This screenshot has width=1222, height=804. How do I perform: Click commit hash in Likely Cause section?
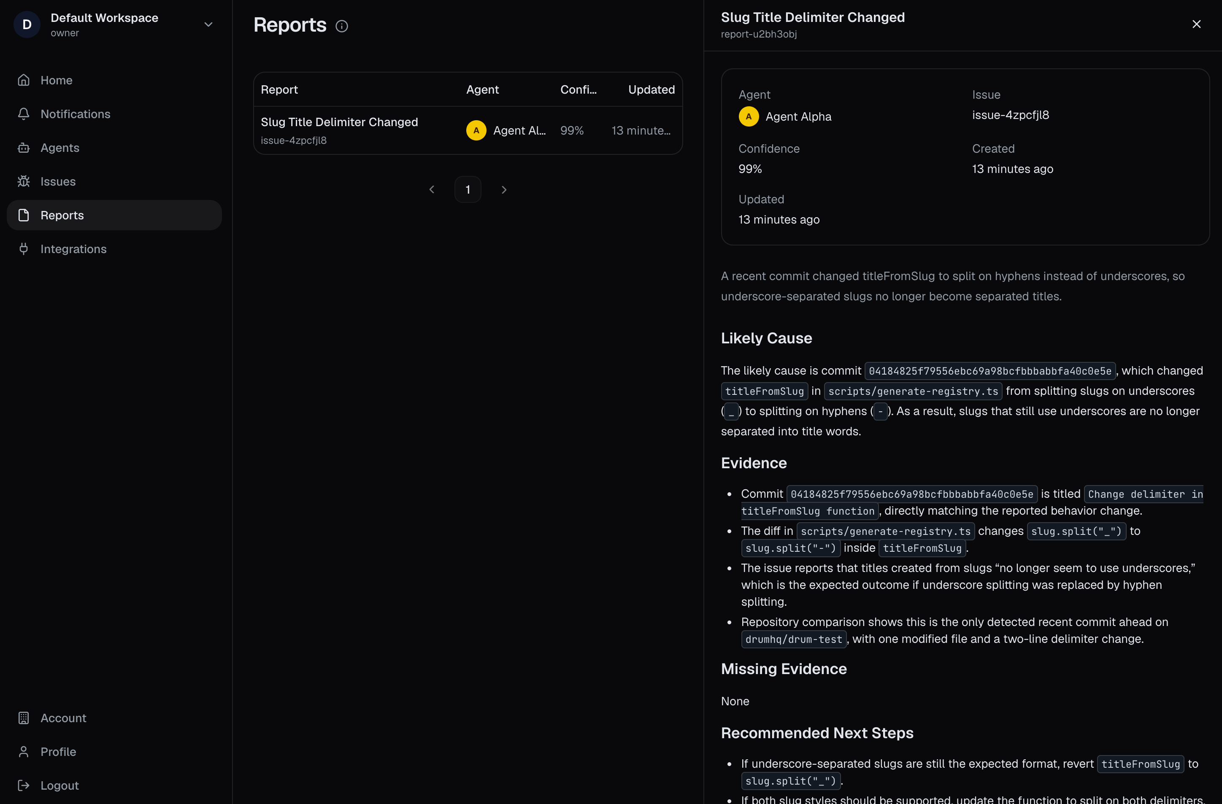[990, 371]
